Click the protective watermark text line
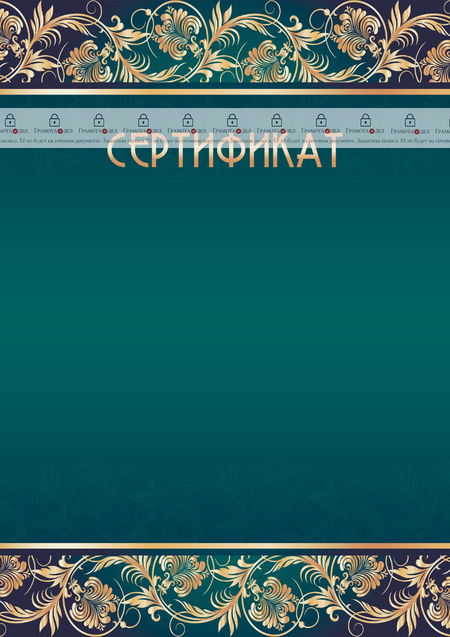The image size is (450, 637). (225, 141)
